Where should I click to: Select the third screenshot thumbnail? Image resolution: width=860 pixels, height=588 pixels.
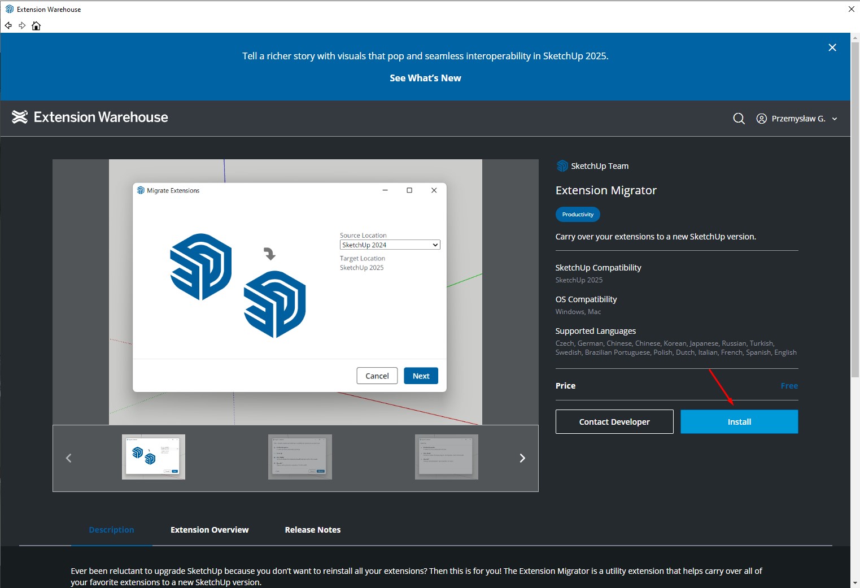[447, 457]
